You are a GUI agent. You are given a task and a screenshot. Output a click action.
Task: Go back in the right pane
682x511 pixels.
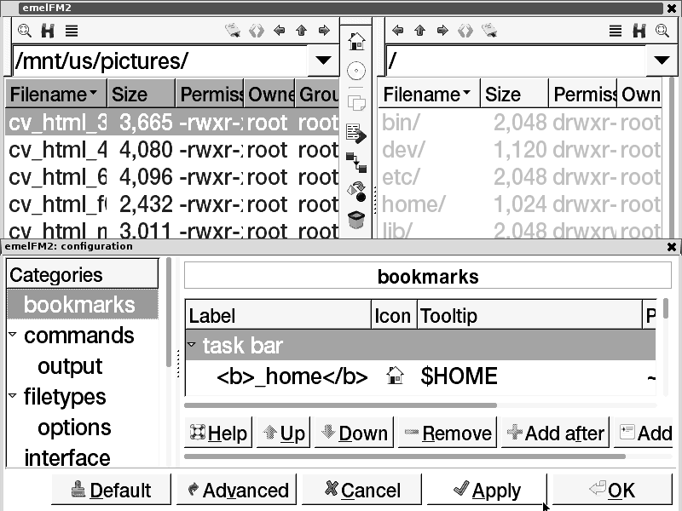coord(397,31)
